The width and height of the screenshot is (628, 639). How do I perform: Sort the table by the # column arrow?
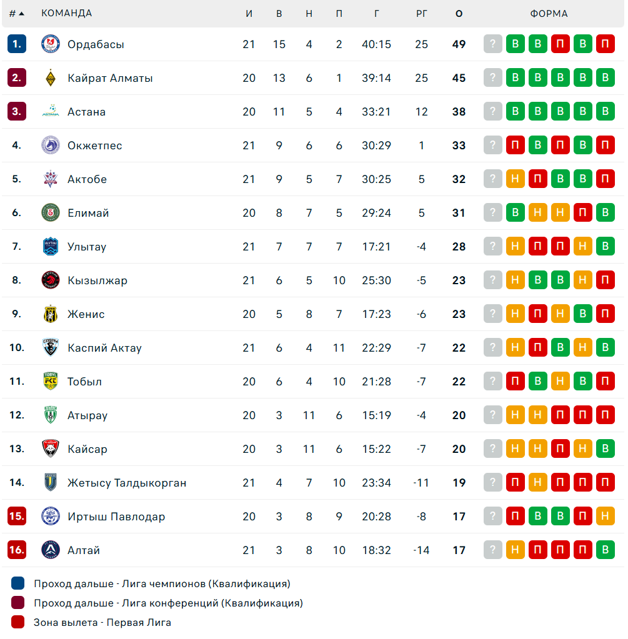coord(22,14)
